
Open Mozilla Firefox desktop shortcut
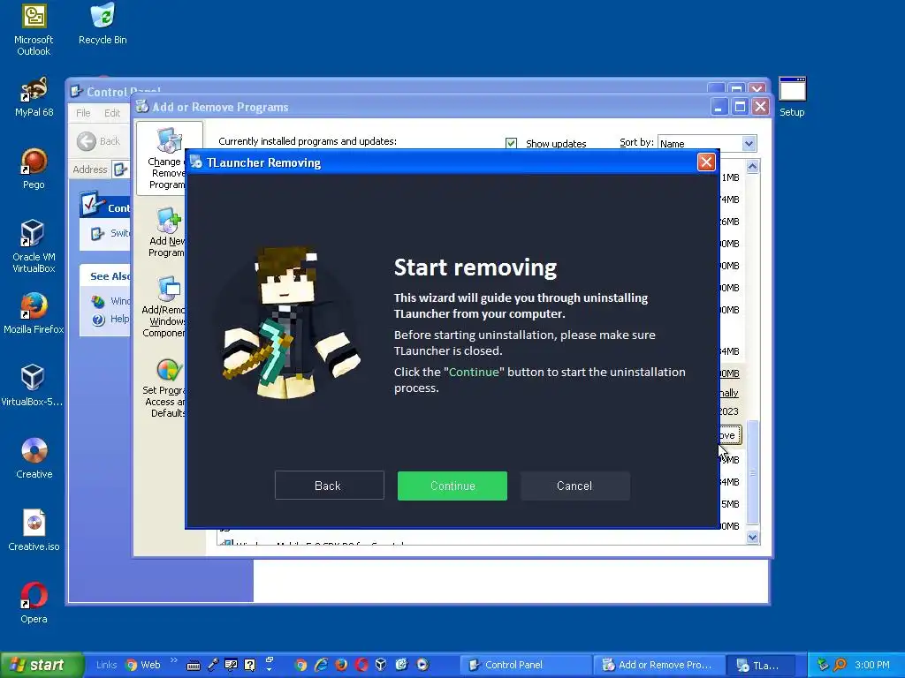[34, 313]
